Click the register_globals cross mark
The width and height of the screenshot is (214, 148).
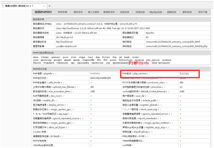181,105
